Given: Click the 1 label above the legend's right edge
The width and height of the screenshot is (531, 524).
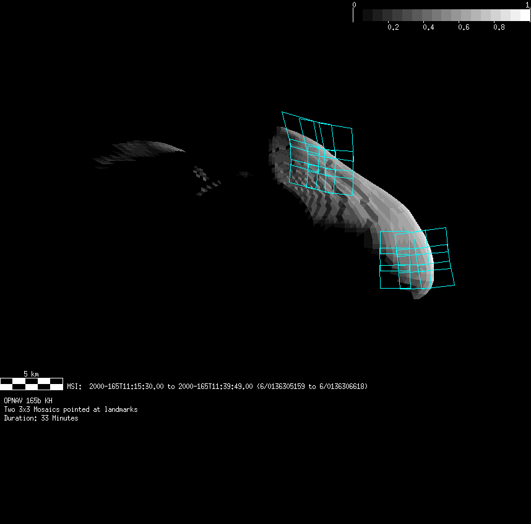Looking at the screenshot, I should click(x=527, y=4).
